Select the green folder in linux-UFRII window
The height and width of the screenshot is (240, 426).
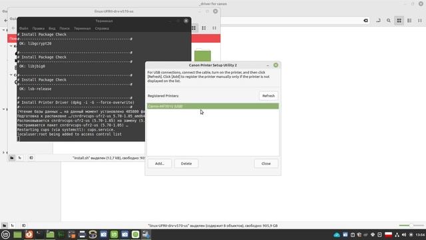[202, 55]
